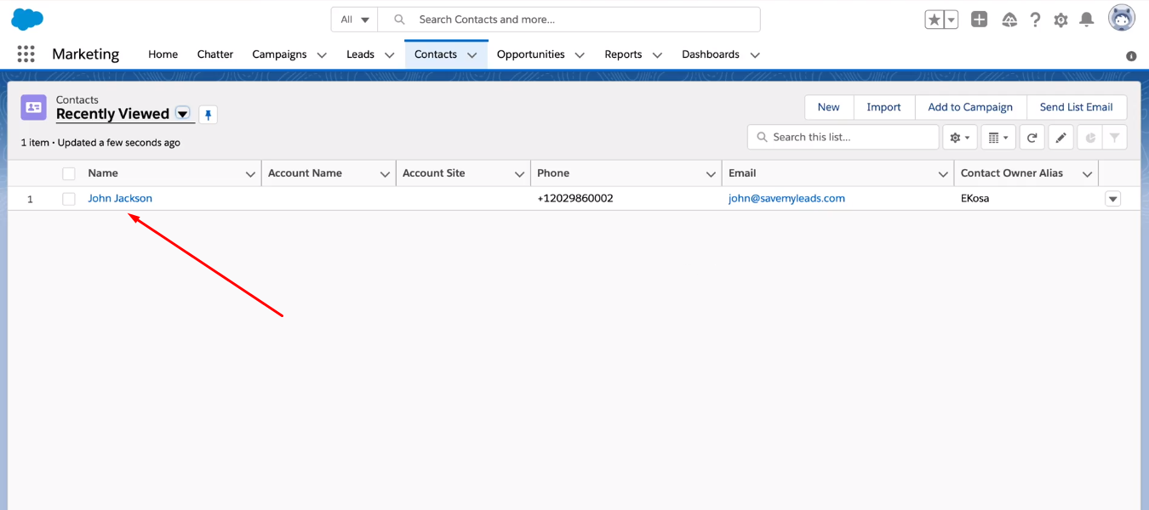Open the user profile avatar
The width and height of the screenshot is (1149, 510).
tap(1122, 18)
